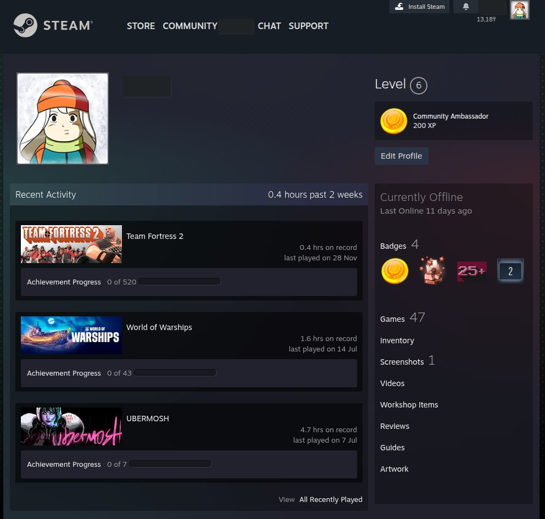Go to the SUPPORT menu item
The height and width of the screenshot is (519, 545).
click(x=308, y=26)
